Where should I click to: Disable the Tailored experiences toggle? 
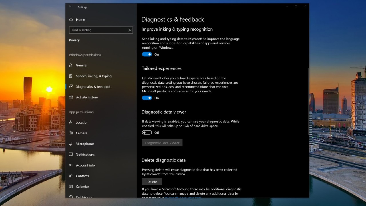(x=147, y=98)
